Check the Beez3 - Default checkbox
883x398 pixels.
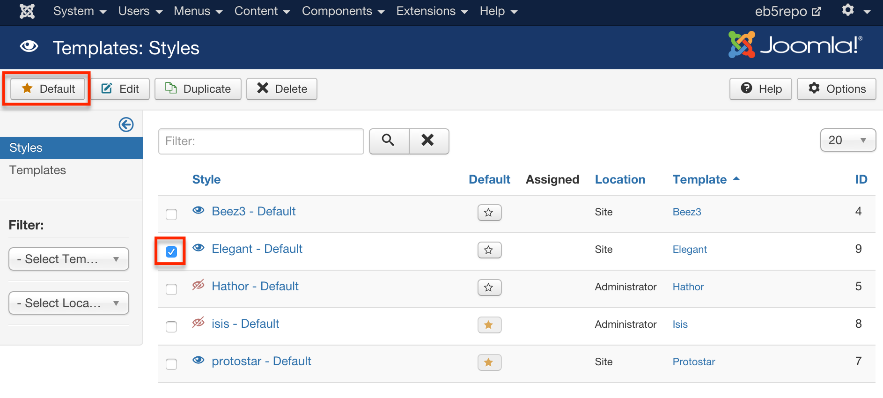click(171, 214)
